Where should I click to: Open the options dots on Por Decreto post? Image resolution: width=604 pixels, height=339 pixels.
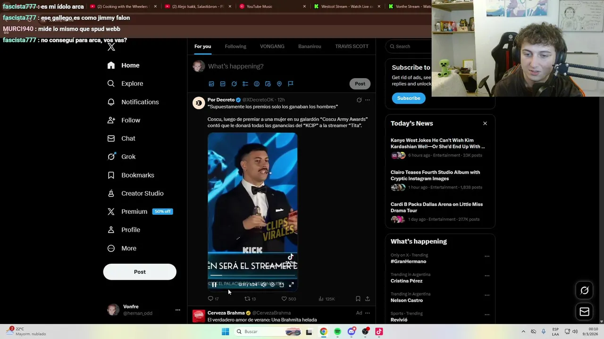click(368, 100)
